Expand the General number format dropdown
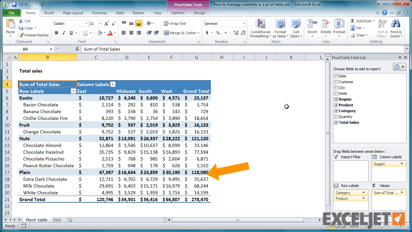This screenshot has height=232, width=412. (x=244, y=24)
